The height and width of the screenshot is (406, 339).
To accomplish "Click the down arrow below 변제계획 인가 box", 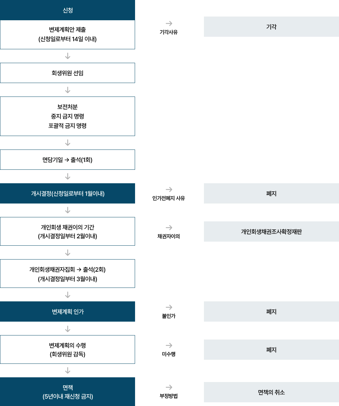I will coord(68,328).
